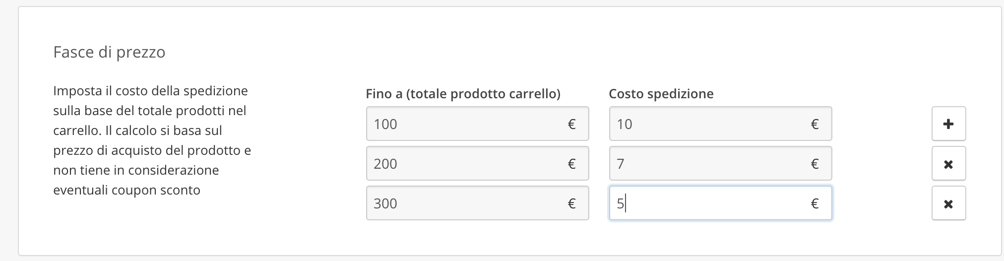This screenshot has height=261, width=1004.
Task: Click the 'Fasce di prezzo' heading
Action: [109, 52]
